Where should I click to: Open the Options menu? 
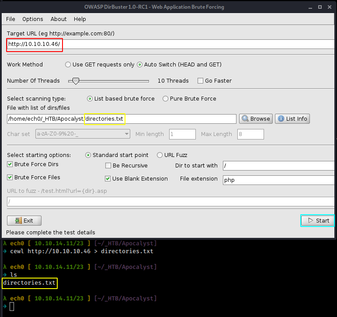[33, 19]
